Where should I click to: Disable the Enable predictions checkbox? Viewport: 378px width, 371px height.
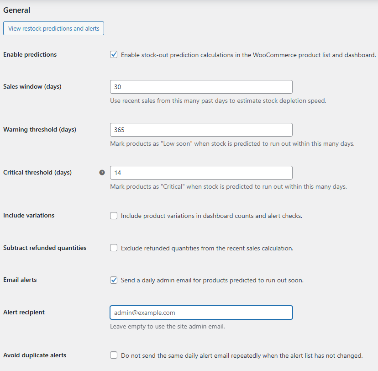(114, 54)
